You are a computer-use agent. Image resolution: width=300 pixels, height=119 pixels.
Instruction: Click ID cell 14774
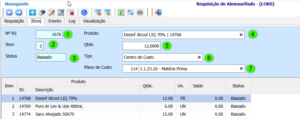tap(25, 114)
